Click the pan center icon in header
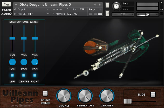This screenshot has width=164, height=108. tap(123, 14)
